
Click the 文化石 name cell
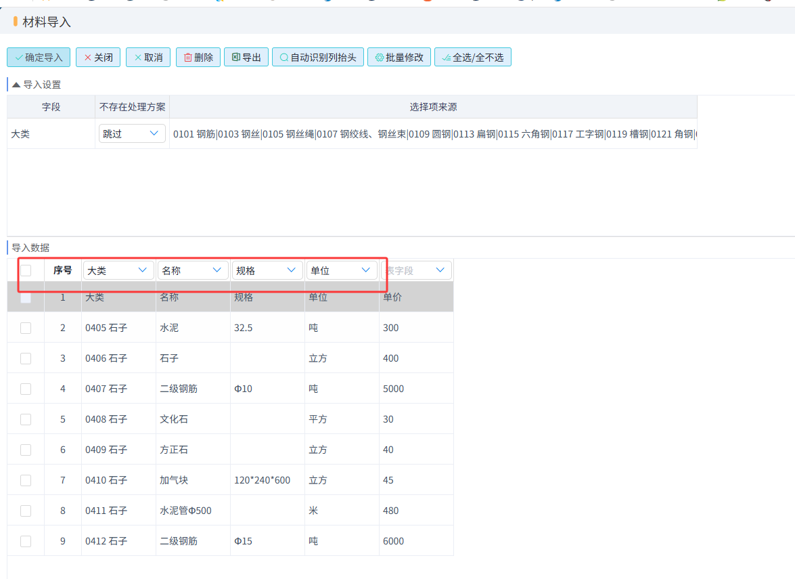194,419
